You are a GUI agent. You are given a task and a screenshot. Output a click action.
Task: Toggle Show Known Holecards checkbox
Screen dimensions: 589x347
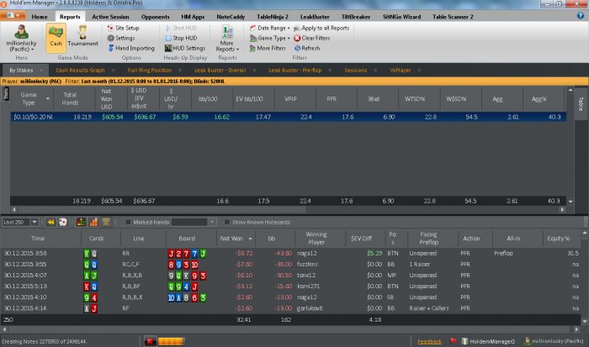click(227, 222)
